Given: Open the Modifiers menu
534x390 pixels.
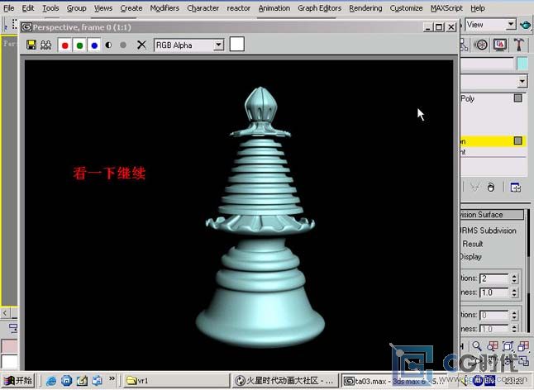Looking at the screenshot, I should point(164,8).
